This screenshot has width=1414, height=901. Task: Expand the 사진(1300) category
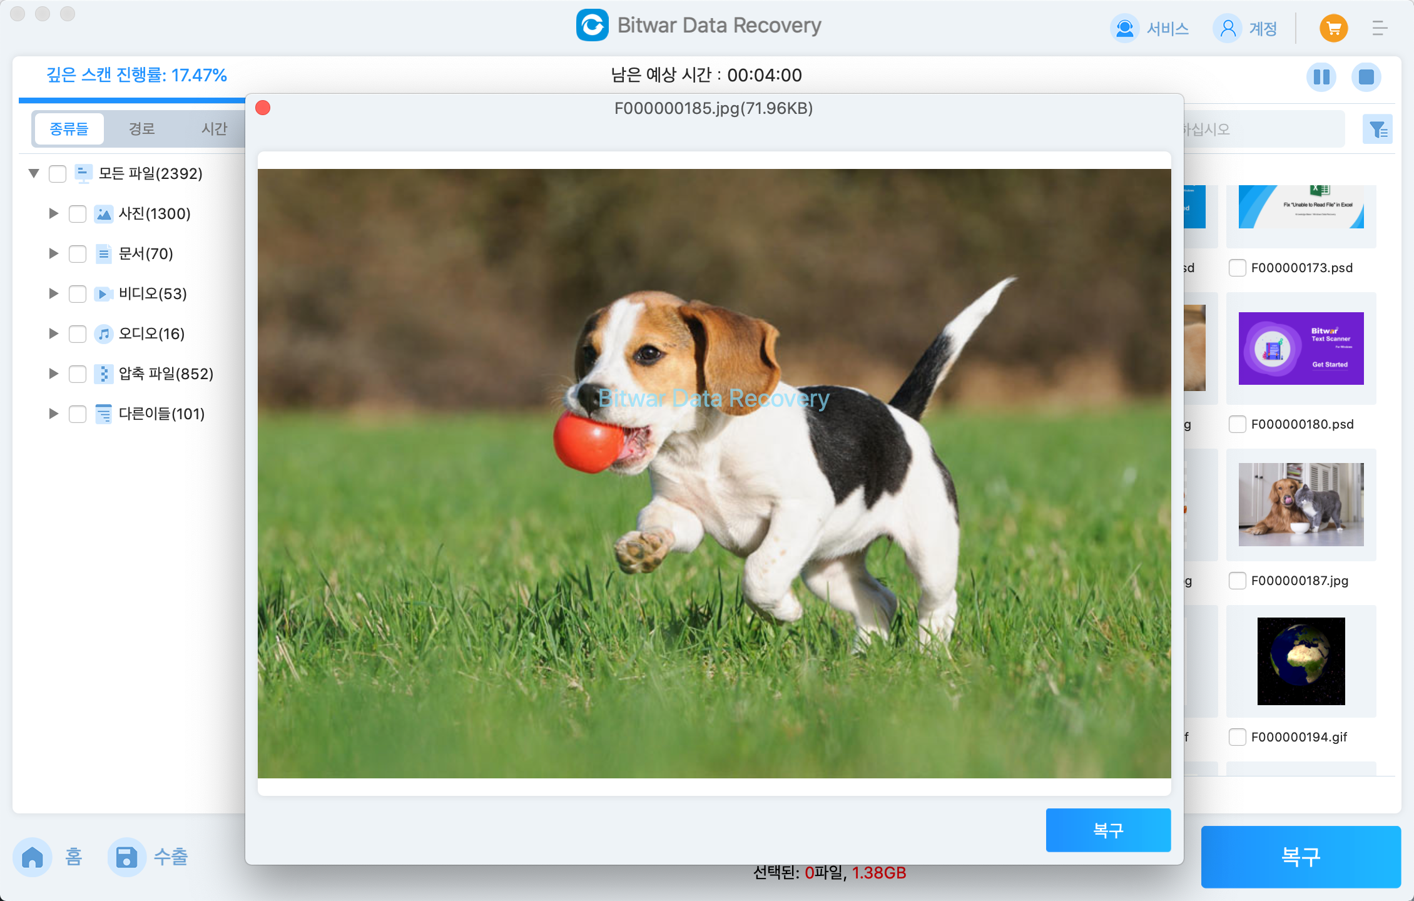[54, 213]
